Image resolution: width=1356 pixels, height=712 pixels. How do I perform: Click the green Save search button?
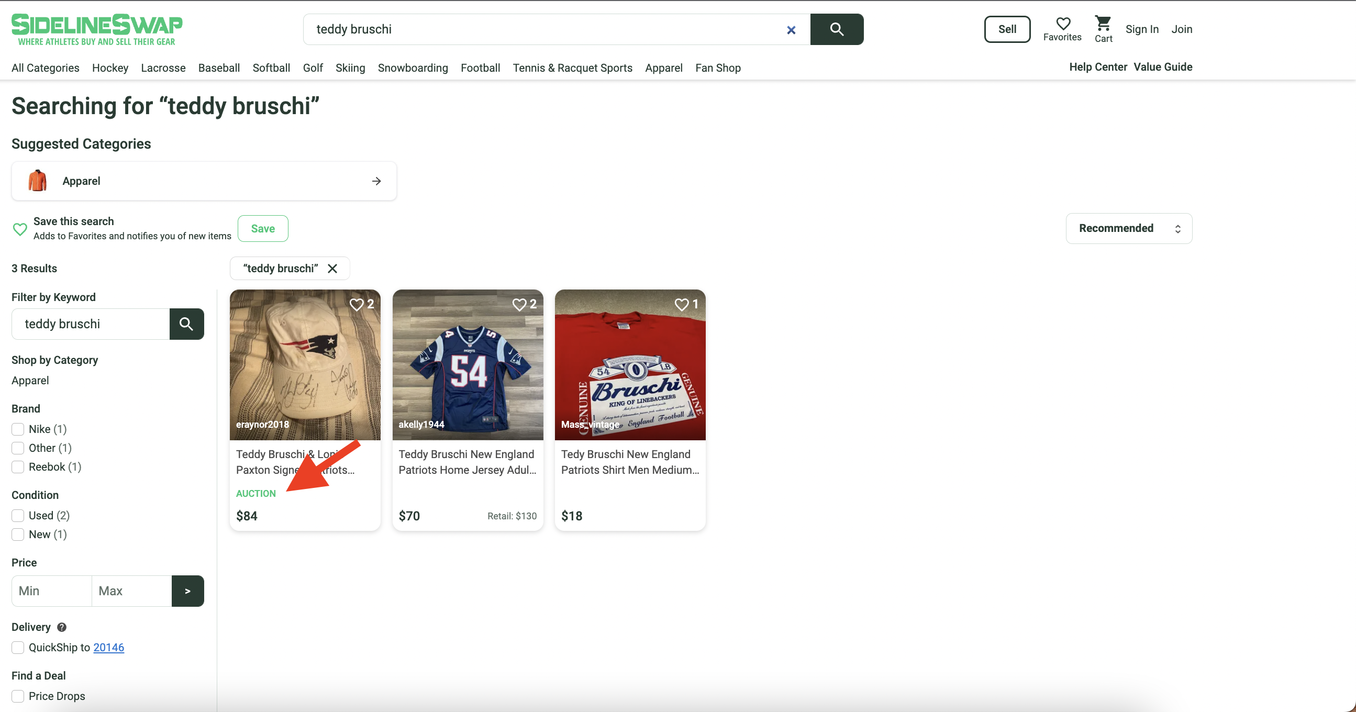pos(263,228)
